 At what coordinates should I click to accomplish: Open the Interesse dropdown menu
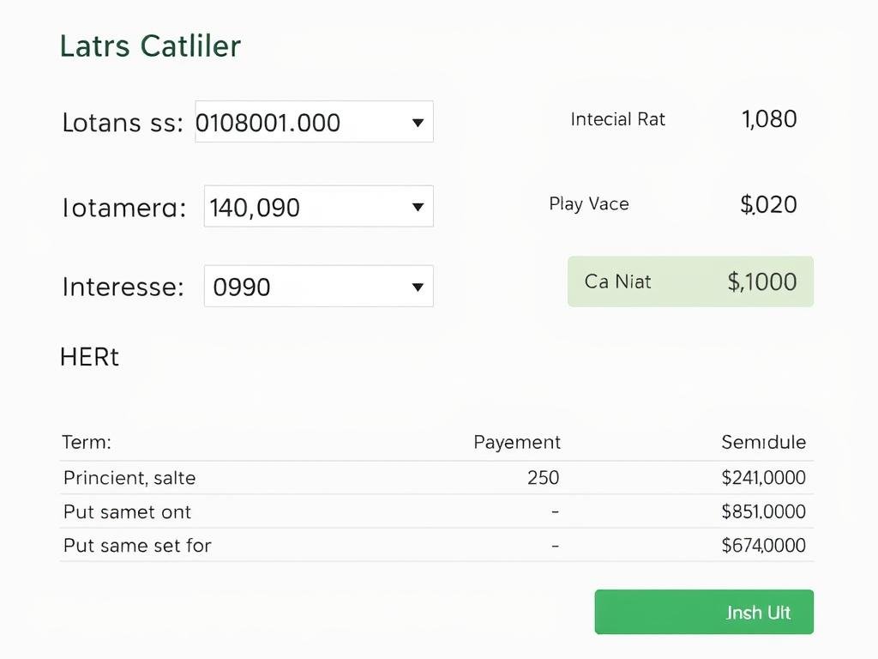tap(418, 286)
